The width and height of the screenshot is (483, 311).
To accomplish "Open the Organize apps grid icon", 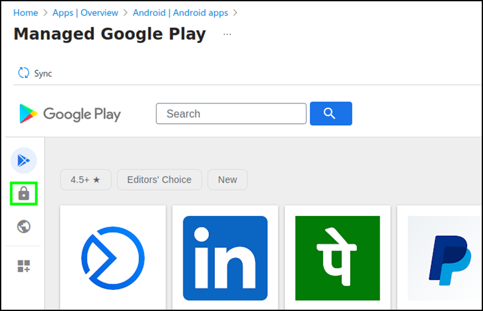I will coord(24,266).
